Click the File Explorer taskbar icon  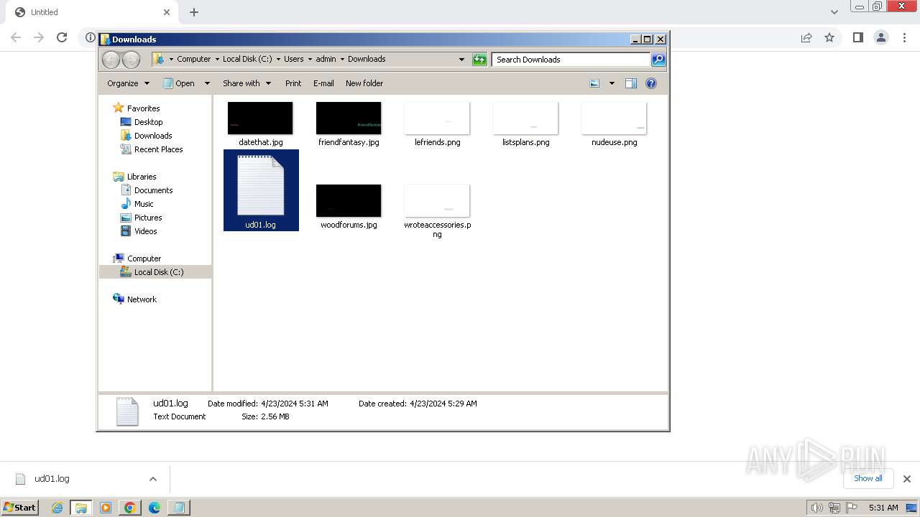(x=81, y=508)
